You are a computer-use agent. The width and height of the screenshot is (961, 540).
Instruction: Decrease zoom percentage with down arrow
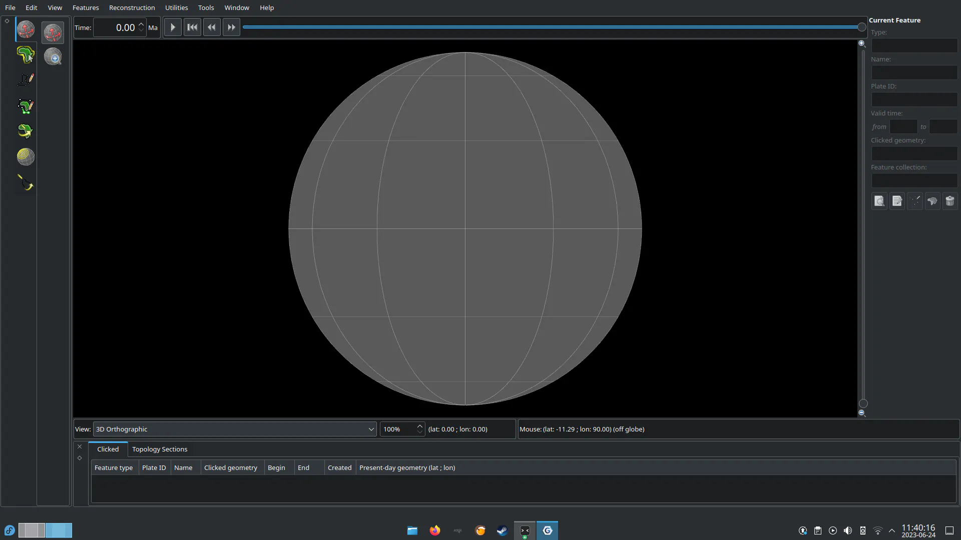[x=420, y=432]
